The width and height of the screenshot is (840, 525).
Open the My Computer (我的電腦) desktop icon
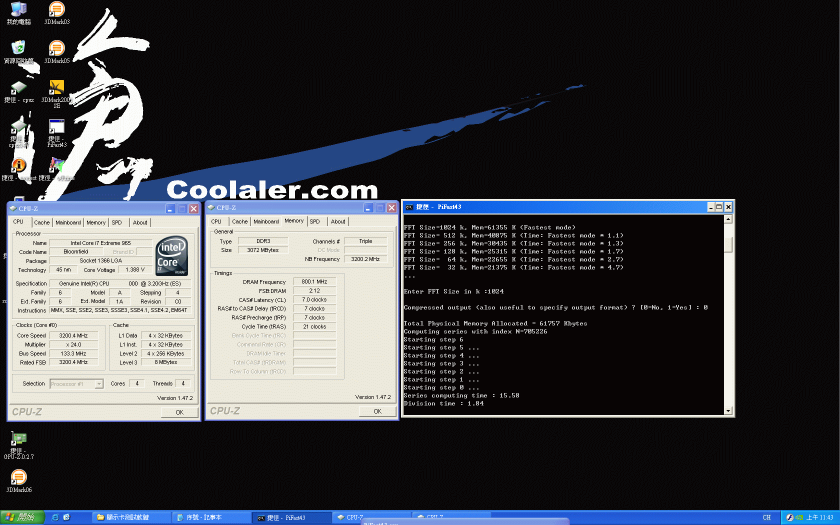coord(18,13)
